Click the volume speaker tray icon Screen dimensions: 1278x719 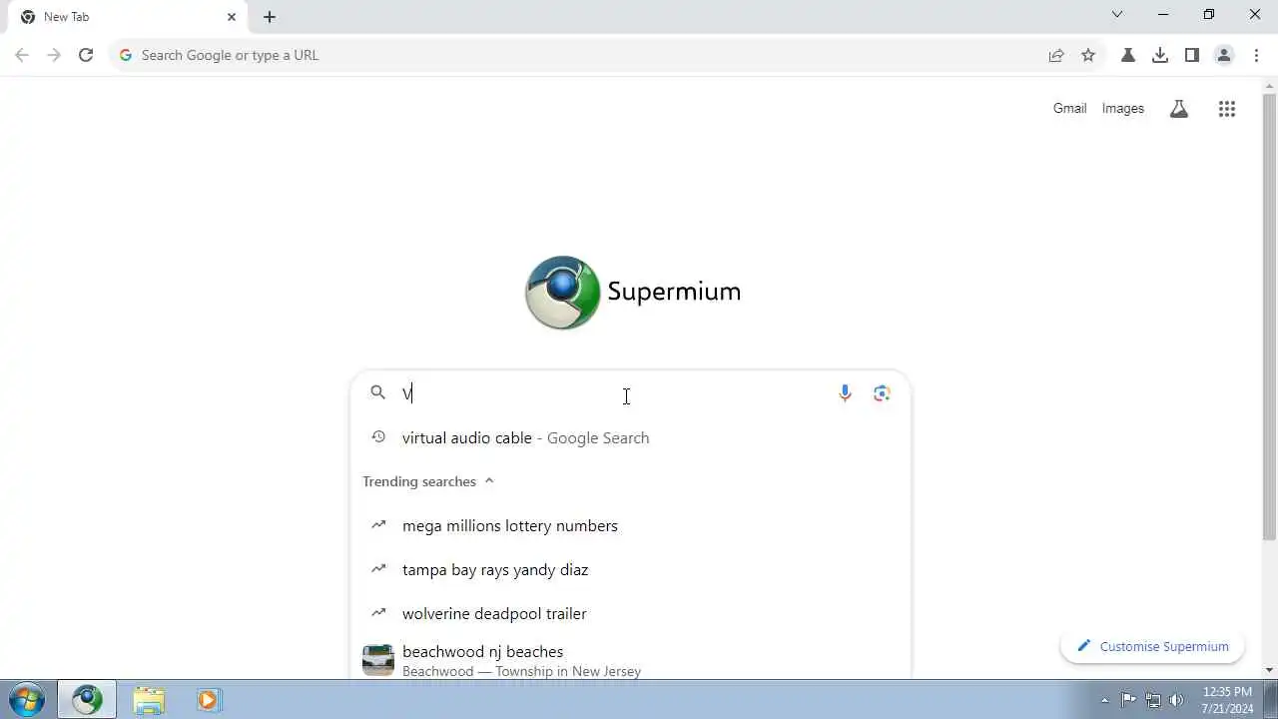click(1177, 700)
